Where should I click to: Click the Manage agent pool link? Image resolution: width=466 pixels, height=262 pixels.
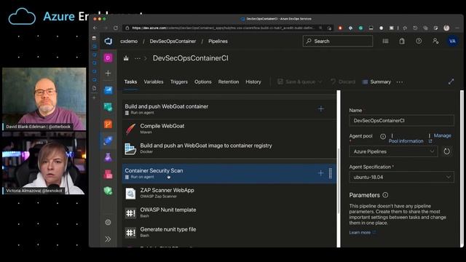pyautogui.click(x=442, y=135)
